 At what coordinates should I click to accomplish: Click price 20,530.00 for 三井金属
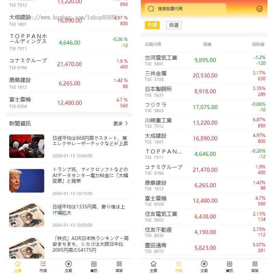205,76
